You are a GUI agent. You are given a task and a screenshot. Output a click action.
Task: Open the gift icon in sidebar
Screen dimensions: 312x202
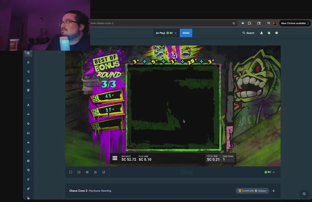pos(28,151)
